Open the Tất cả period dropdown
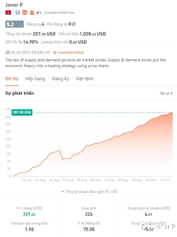Viewport: 177px width, 237px height. [166, 94]
